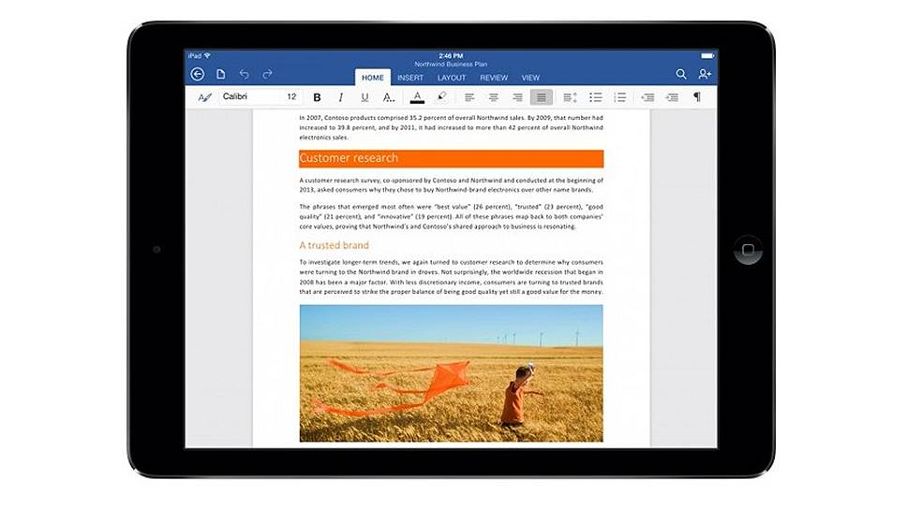The image size is (907, 509).
Task: Expand the line spacing options
Action: (x=570, y=97)
